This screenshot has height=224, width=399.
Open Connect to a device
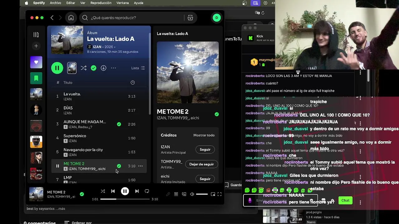click(x=184, y=194)
